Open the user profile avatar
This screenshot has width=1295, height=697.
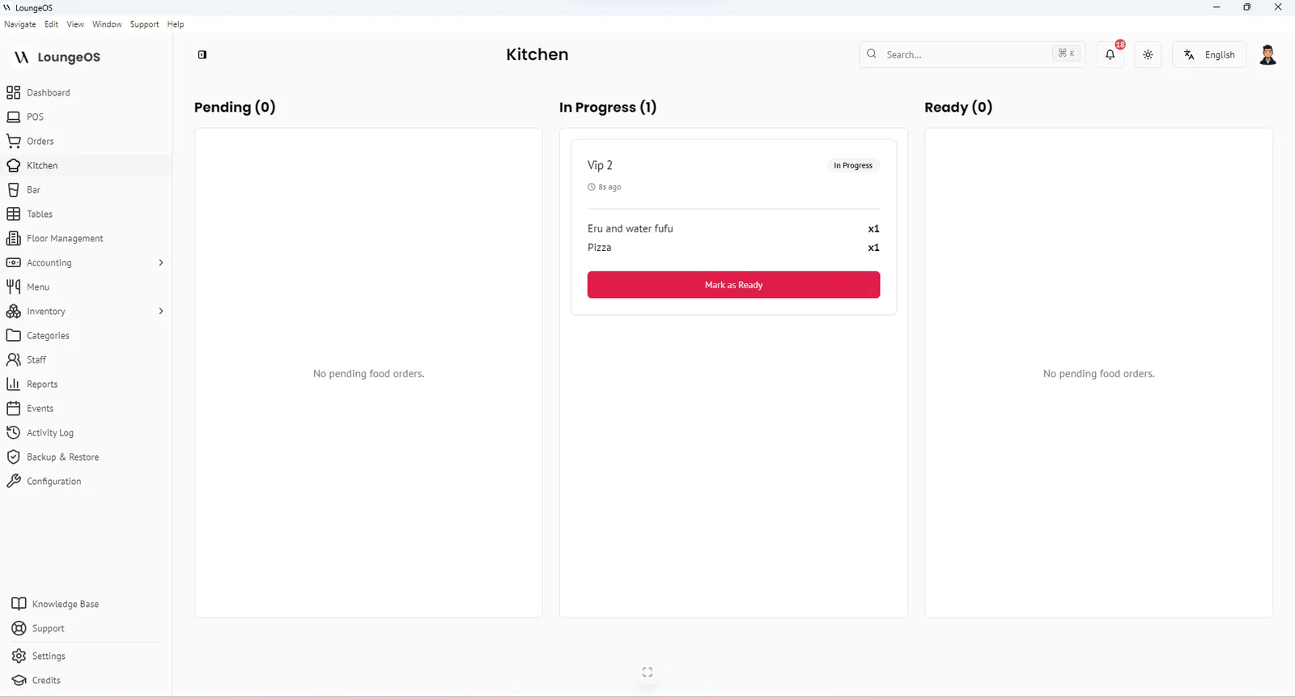click(1268, 54)
